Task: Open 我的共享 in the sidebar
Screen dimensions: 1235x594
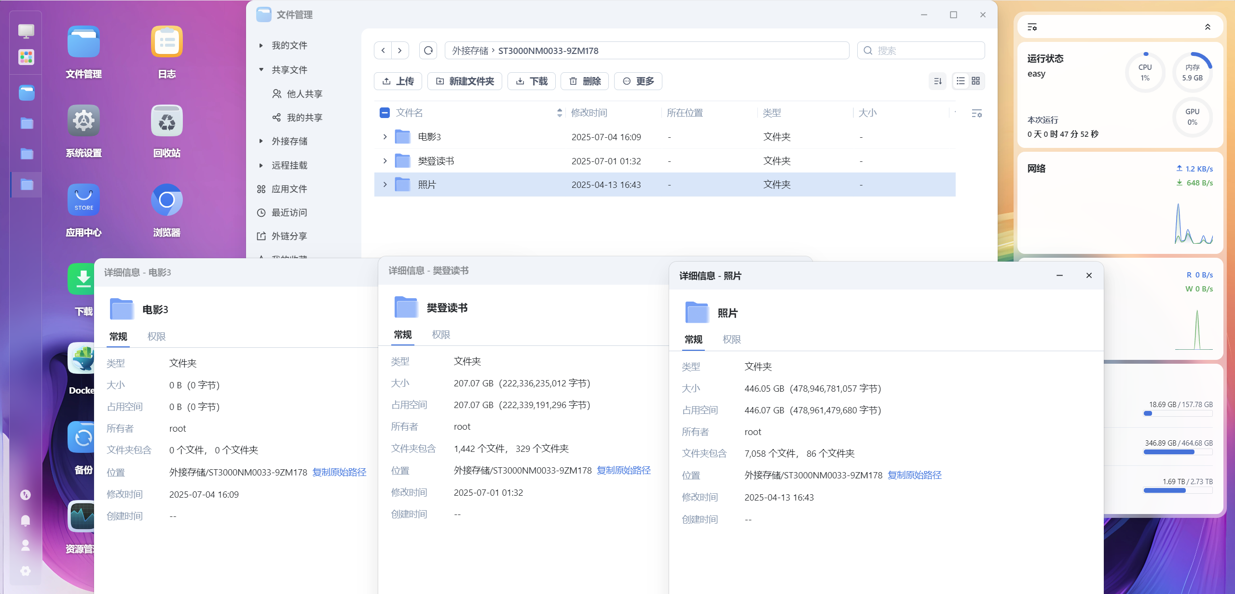Action: [298, 118]
